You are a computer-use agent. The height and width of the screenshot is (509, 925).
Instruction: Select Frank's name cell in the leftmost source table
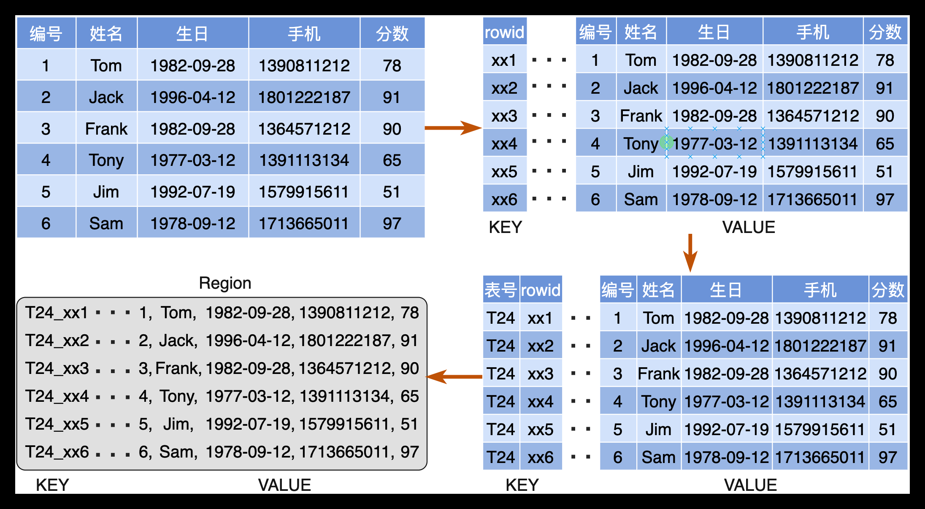(x=106, y=128)
